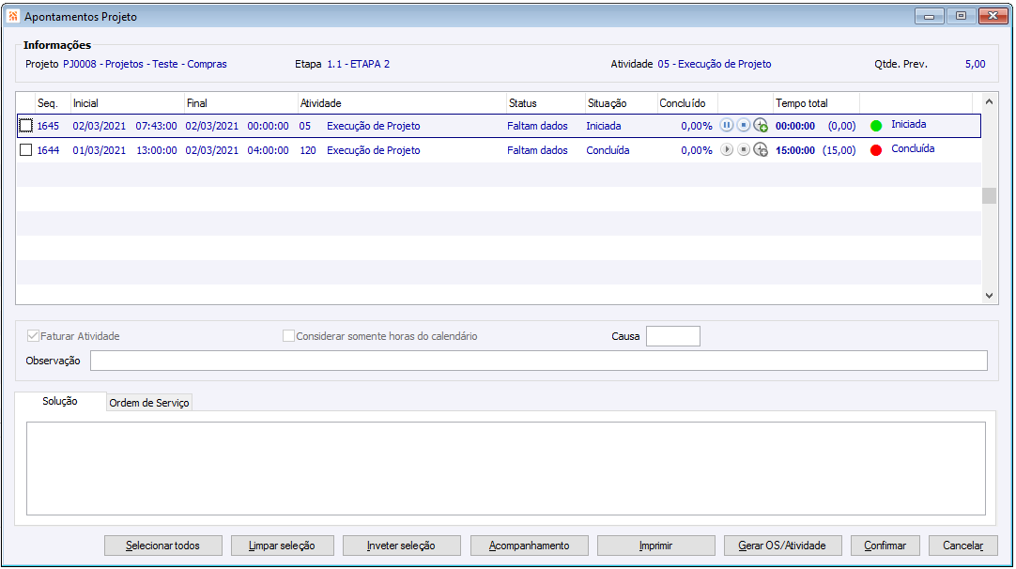
Task: Click the Selecionar todos button
Action: (x=162, y=546)
